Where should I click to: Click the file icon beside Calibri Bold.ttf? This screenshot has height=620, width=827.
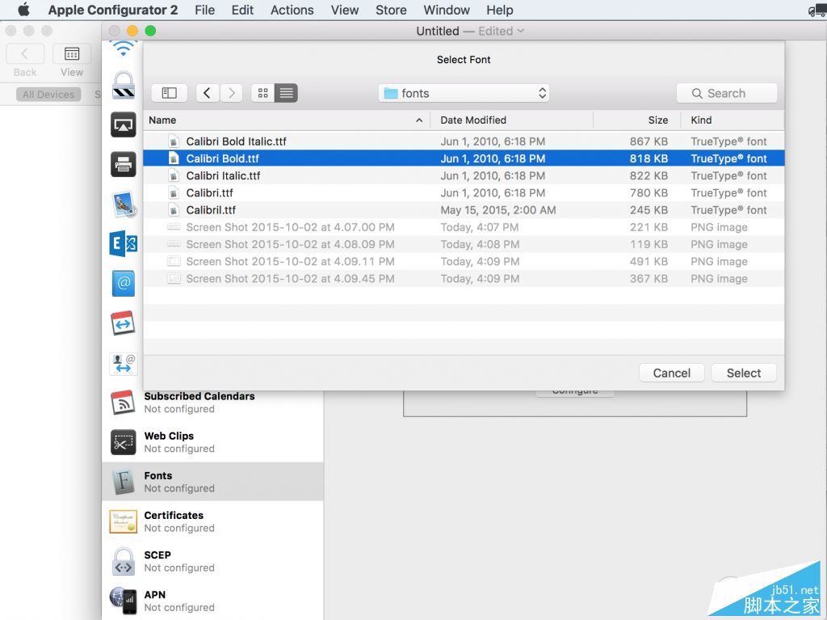click(x=173, y=158)
